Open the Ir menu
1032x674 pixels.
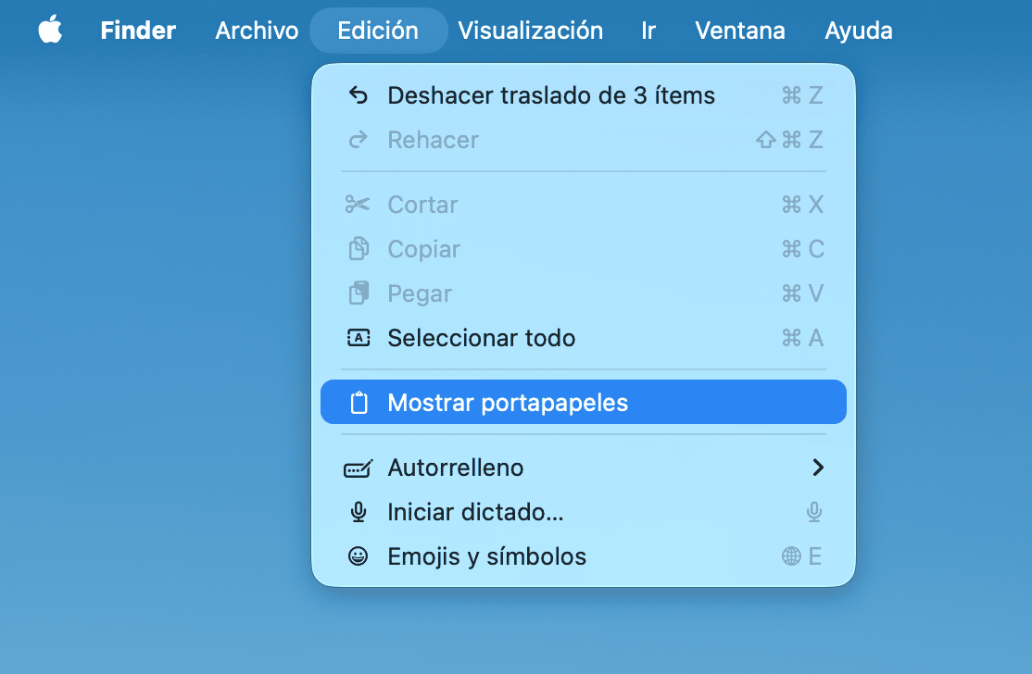click(x=648, y=31)
